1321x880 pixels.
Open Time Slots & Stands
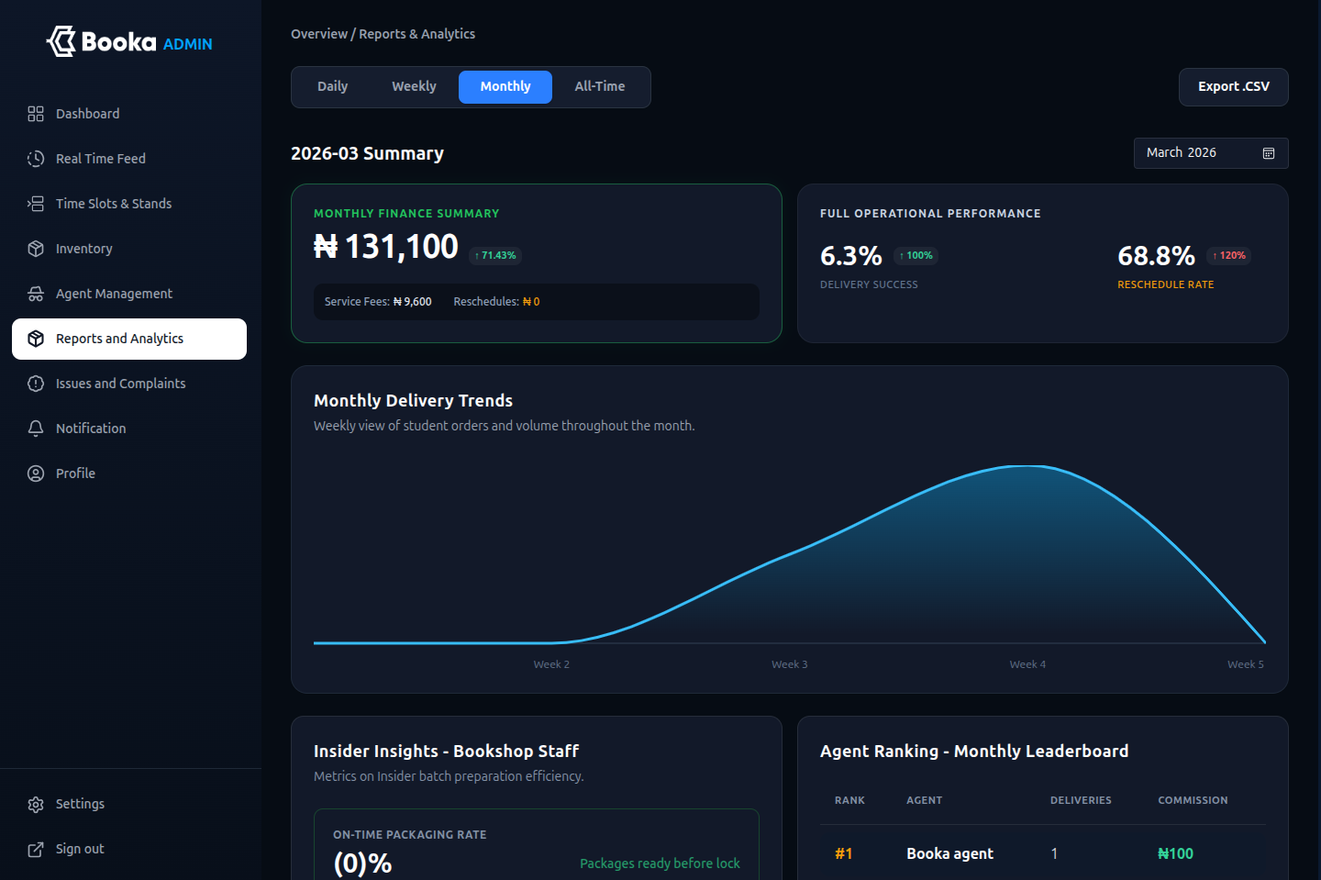[x=129, y=204]
